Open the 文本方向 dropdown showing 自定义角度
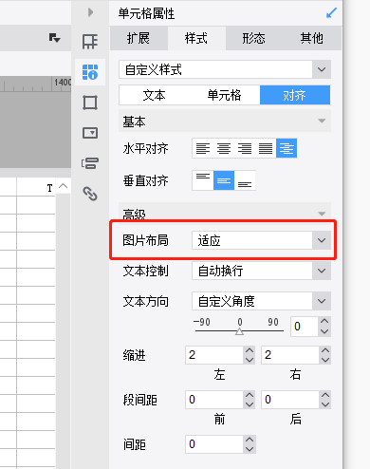Screen dimensions: 370x469 261,301
